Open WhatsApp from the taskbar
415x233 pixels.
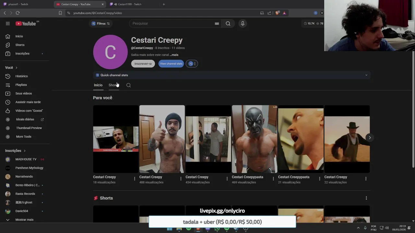pyautogui.click(x=217, y=229)
